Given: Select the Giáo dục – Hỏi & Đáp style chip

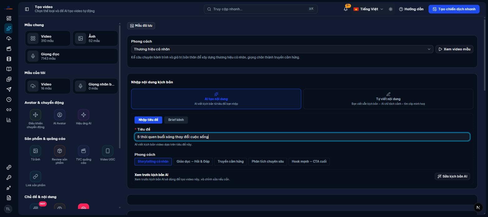Looking at the screenshot, I should tap(193, 162).
